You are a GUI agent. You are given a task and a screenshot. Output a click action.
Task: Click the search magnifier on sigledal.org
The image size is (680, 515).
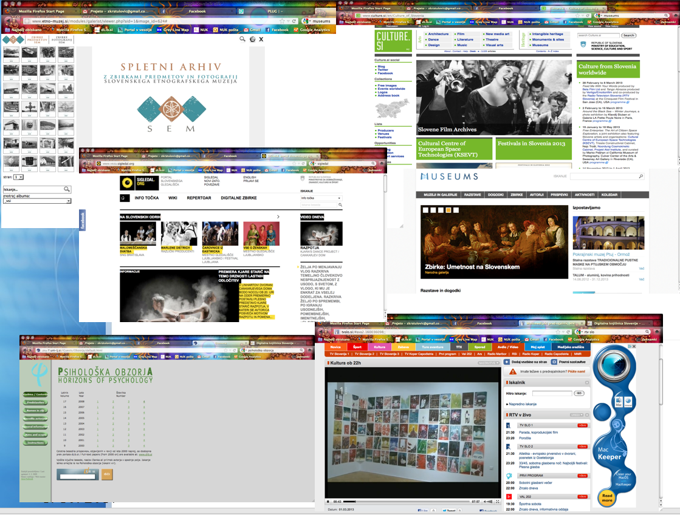(x=340, y=204)
